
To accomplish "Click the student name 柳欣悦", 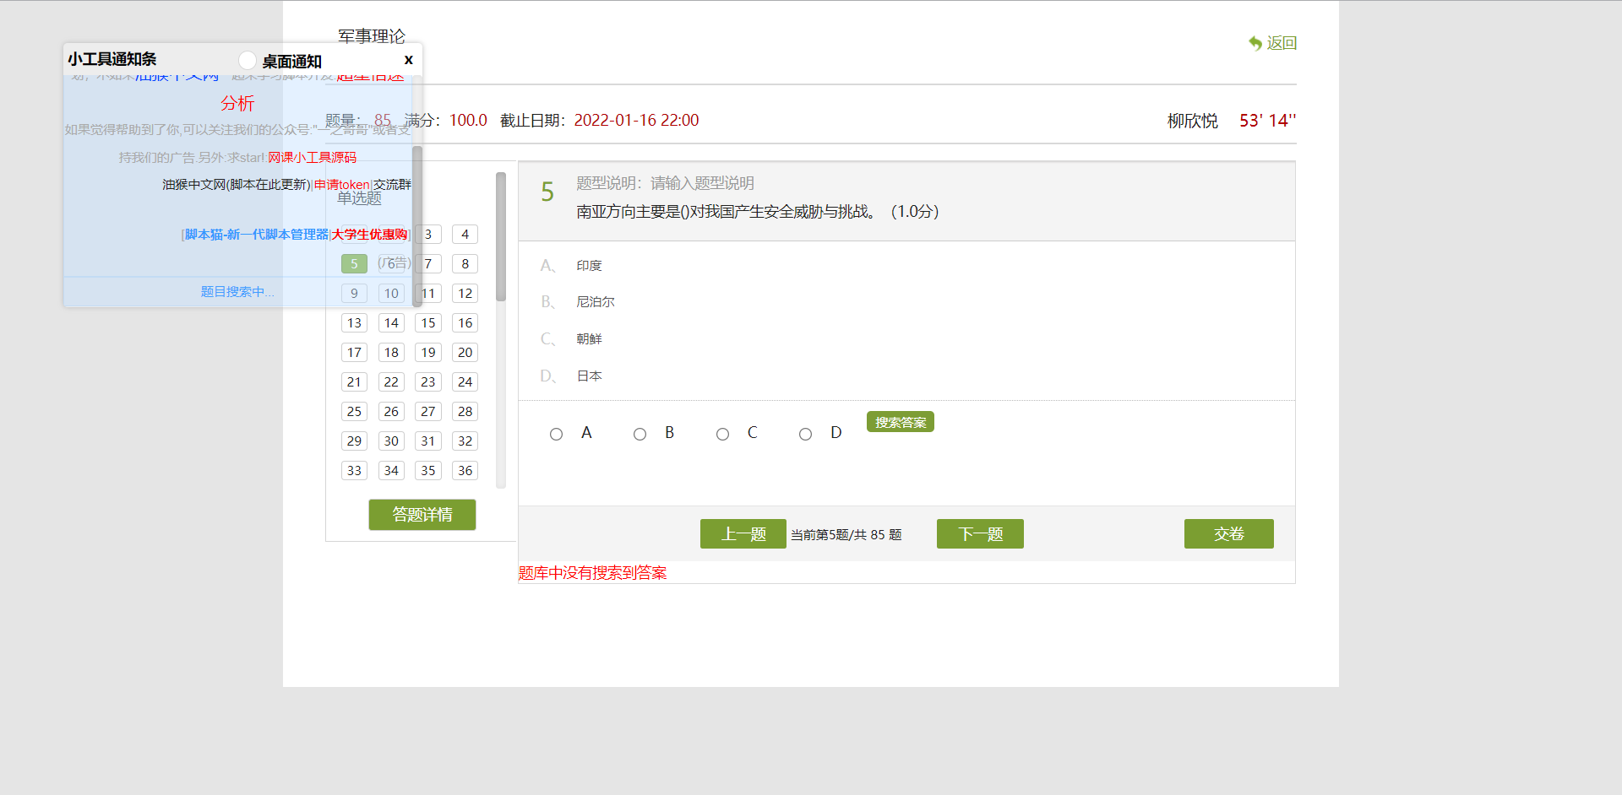I will tap(1193, 121).
